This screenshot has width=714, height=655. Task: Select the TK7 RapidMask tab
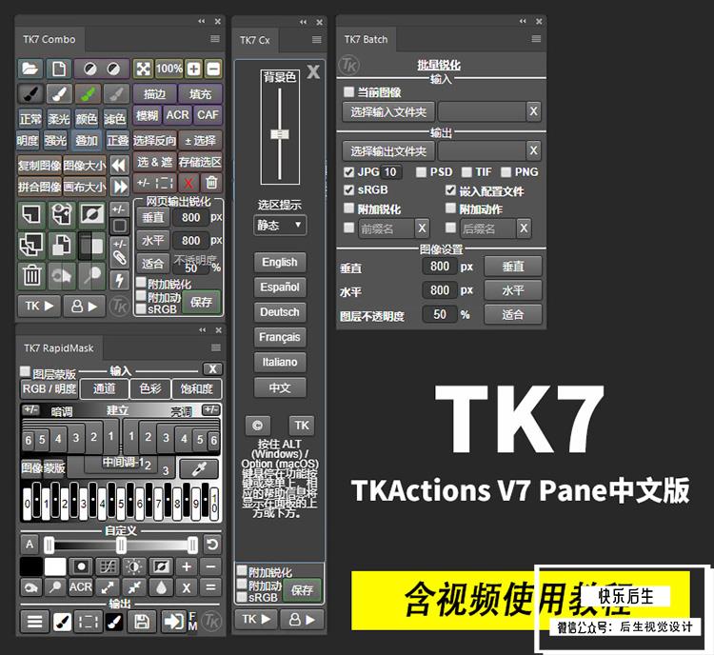(x=59, y=348)
